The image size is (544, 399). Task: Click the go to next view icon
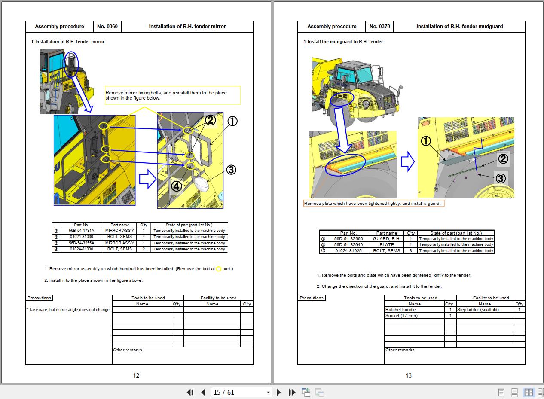pyautogui.click(x=319, y=392)
